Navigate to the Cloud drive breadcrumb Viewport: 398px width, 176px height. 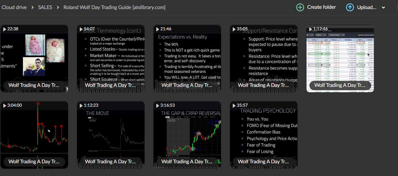14,7
